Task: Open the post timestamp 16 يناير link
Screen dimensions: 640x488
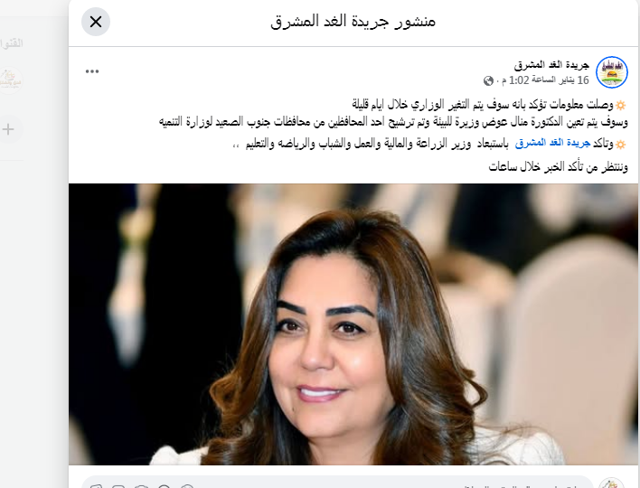Action: click(548, 80)
